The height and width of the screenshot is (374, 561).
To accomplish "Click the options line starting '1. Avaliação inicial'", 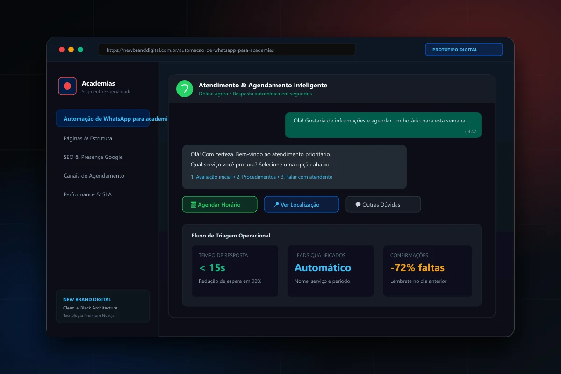I will (262, 177).
